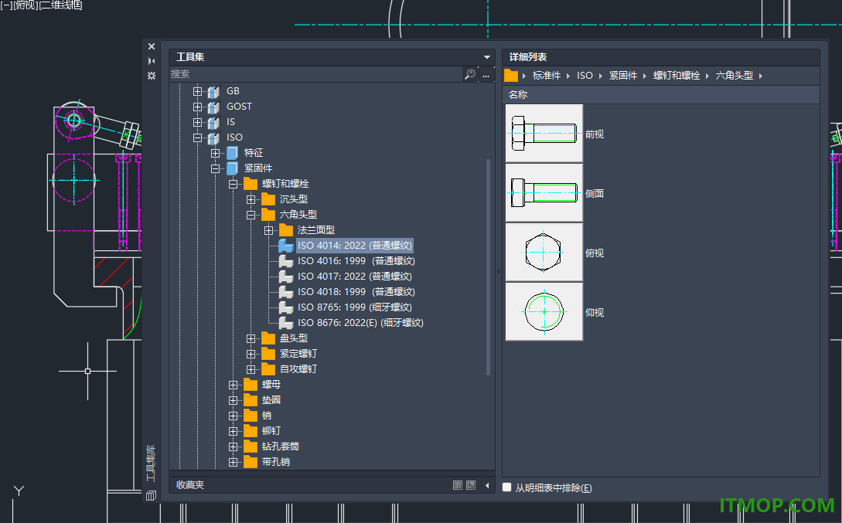This screenshot has width=842, height=523.
Task: Collapse the ISO standards node
Action: 198,138
